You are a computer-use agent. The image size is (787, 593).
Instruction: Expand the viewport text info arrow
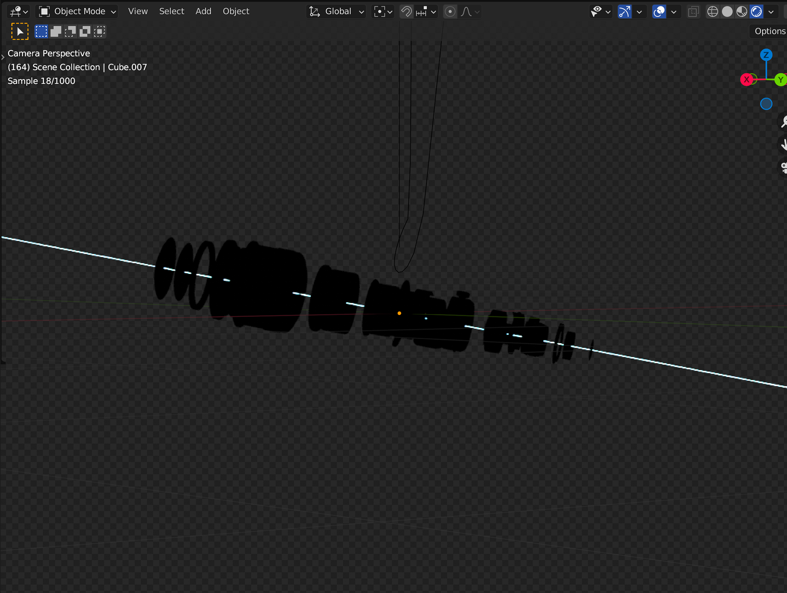(x=3, y=57)
